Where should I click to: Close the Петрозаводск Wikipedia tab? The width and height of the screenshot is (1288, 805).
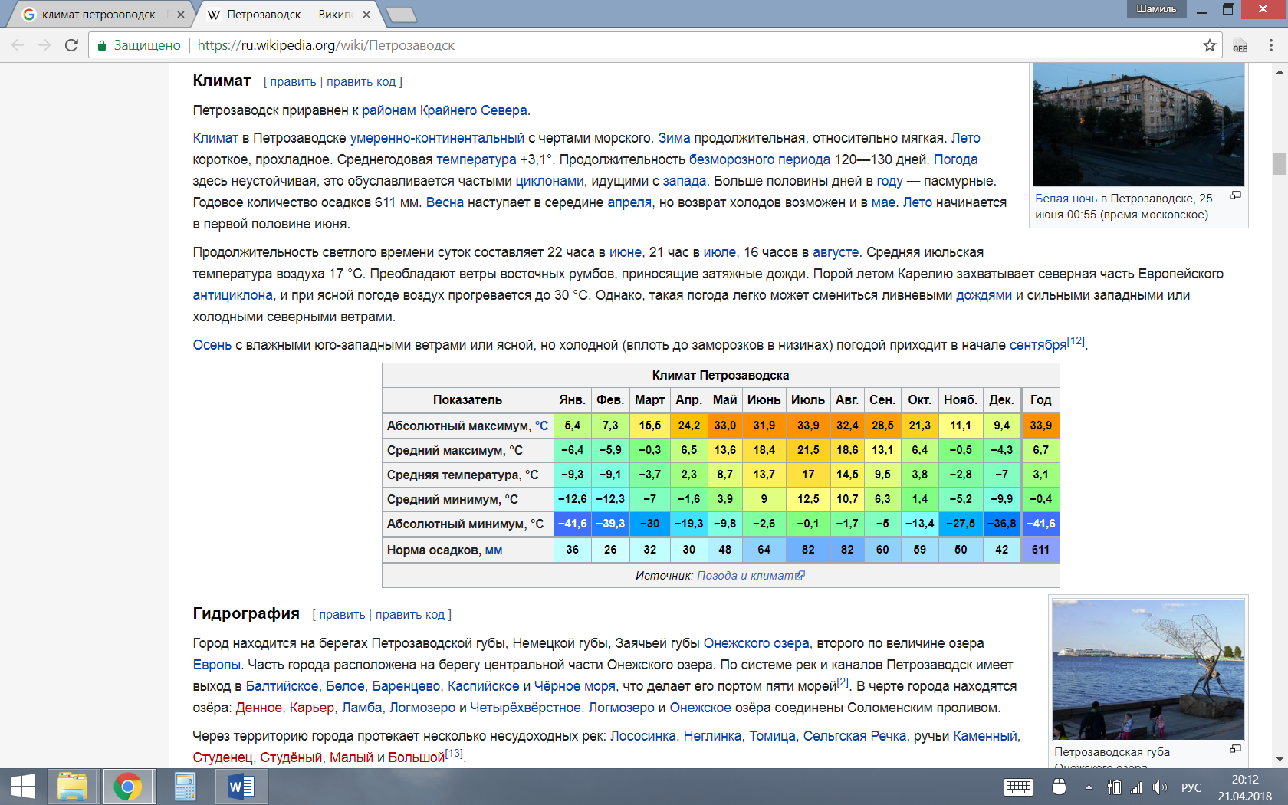366,15
